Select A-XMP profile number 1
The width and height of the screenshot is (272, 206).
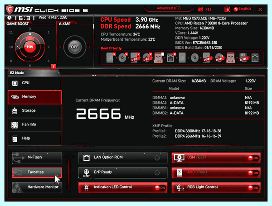90,47
